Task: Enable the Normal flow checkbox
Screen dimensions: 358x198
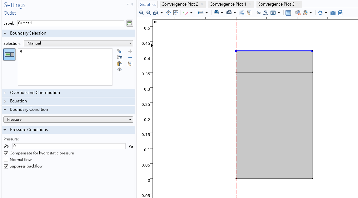Action: coord(6,160)
